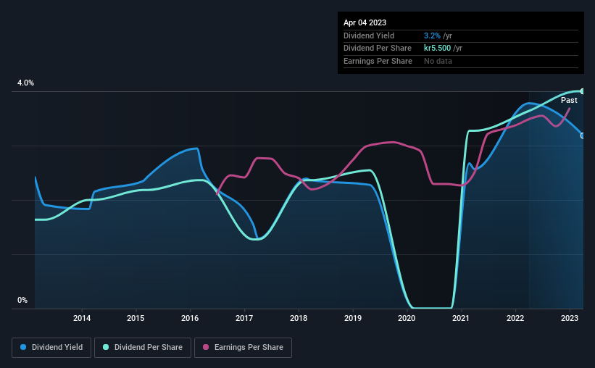Screen dimensions: 595x368
Task: Select the 2018 tick on the timeline axis
Action: coord(299,318)
